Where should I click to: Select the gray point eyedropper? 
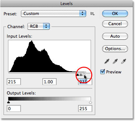point(115,61)
